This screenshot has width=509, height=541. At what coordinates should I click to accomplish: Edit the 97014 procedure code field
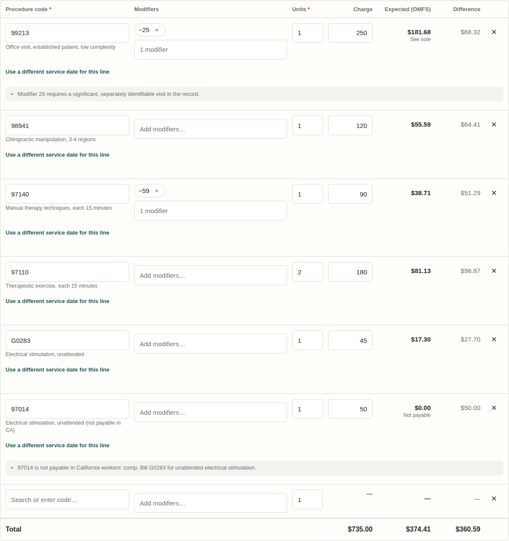(x=67, y=409)
